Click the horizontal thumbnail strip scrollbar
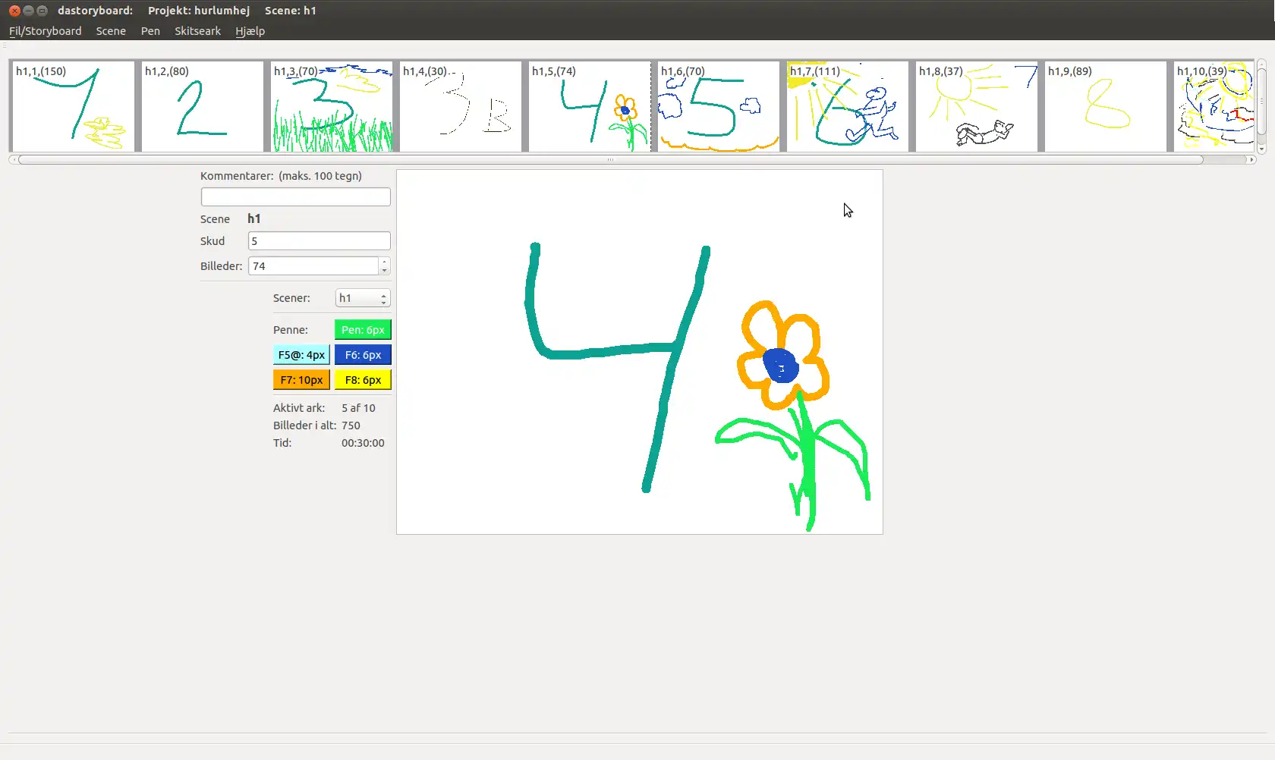The width and height of the screenshot is (1275, 760). click(610, 160)
